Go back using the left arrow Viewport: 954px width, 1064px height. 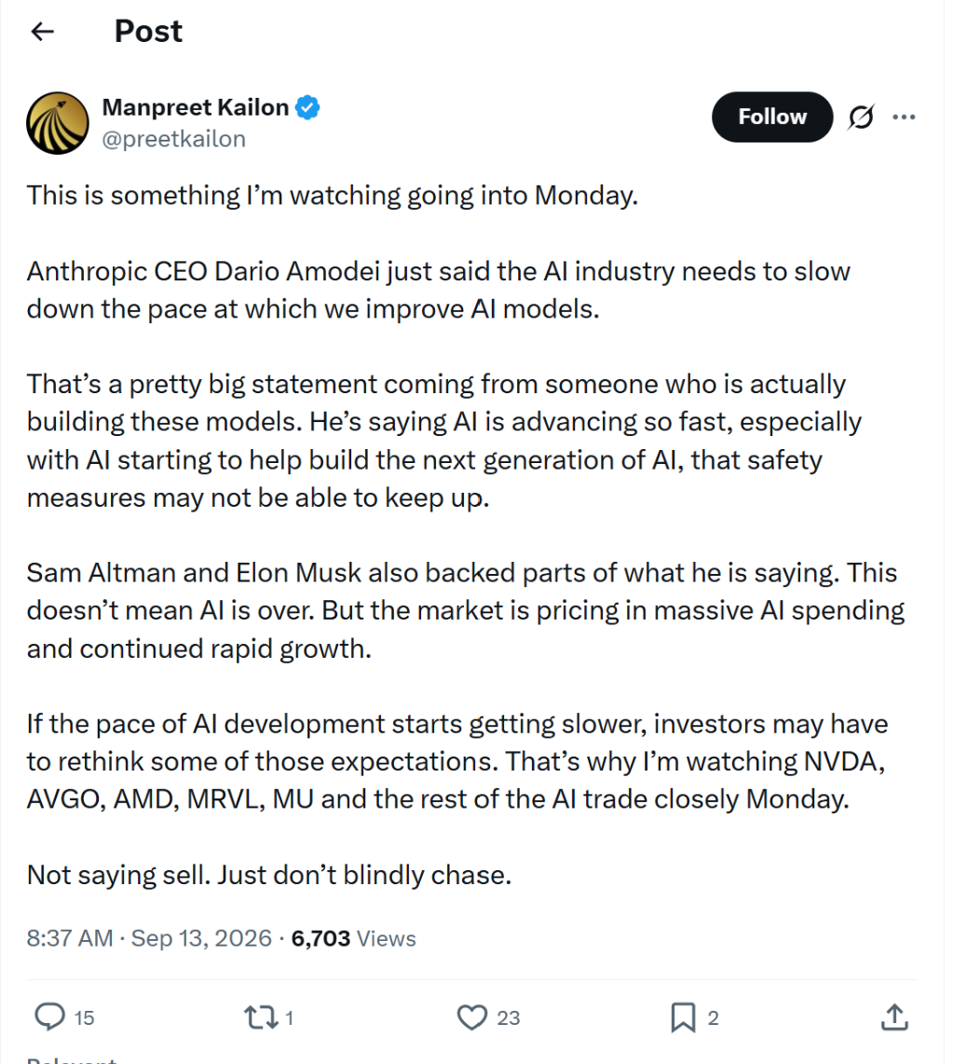42,32
